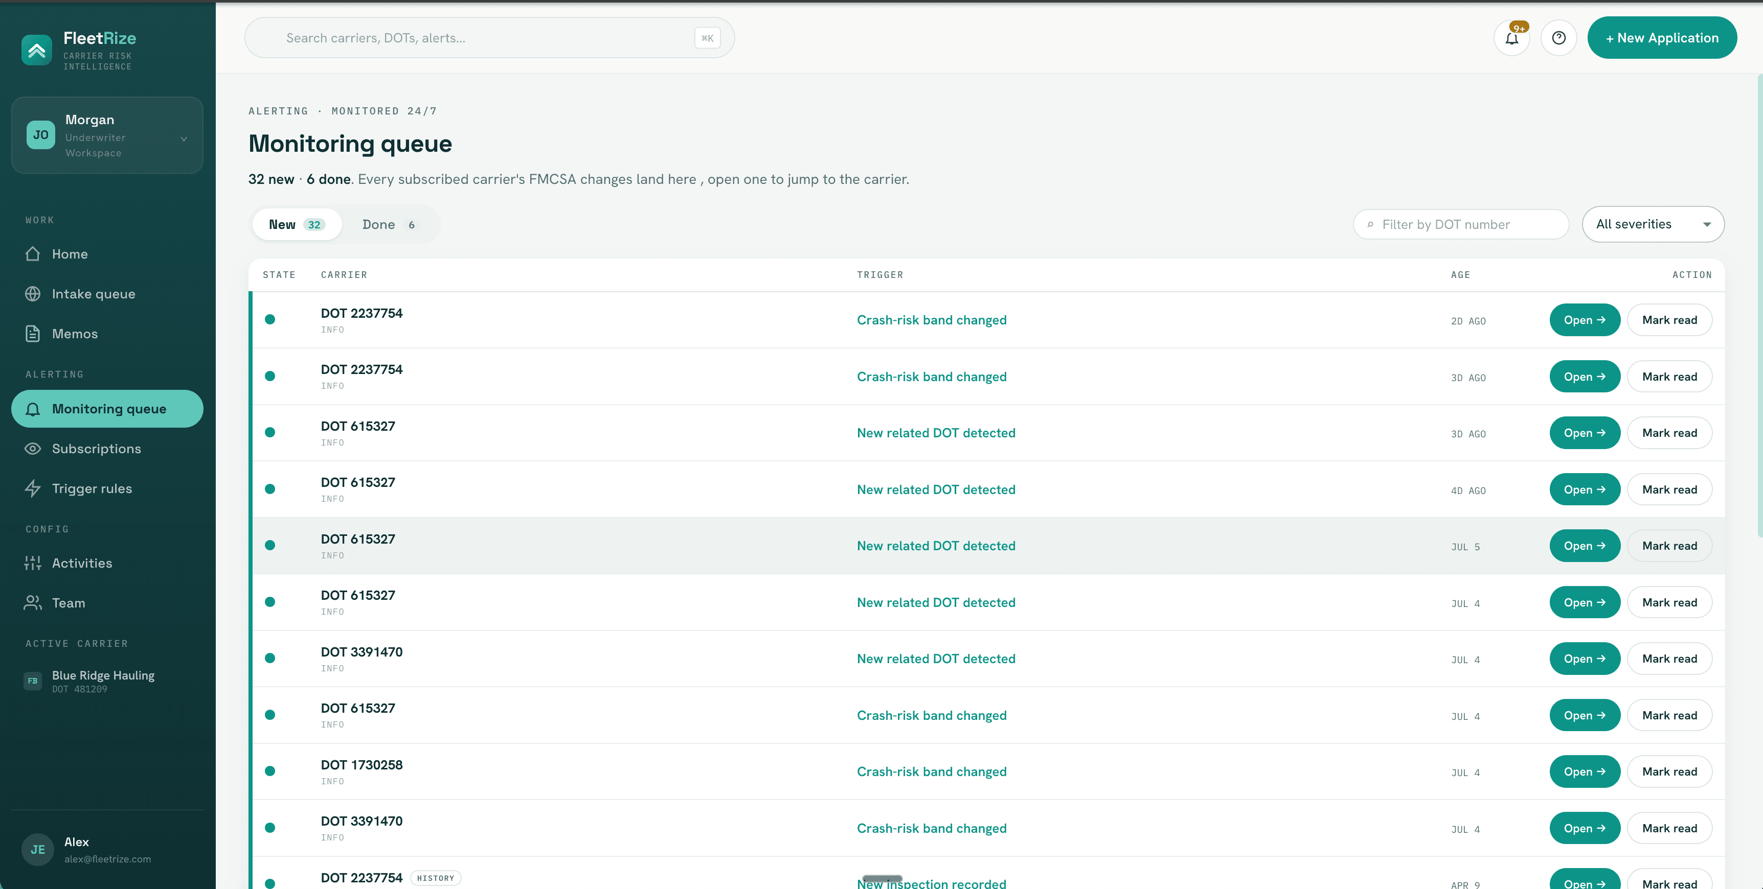
Task: Switch to the New tab
Action: point(297,224)
